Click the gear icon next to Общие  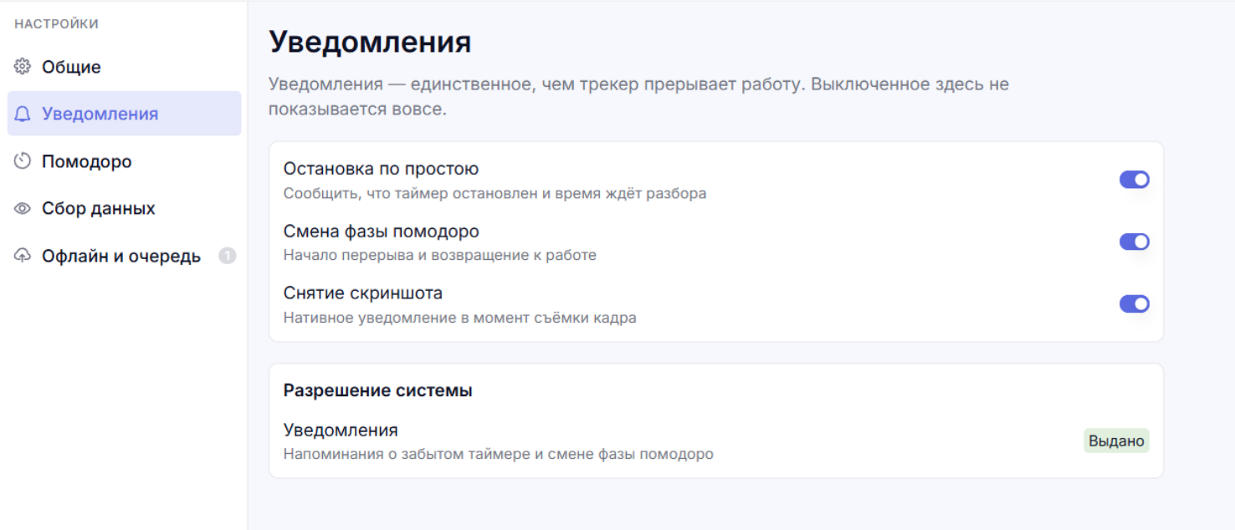click(23, 67)
